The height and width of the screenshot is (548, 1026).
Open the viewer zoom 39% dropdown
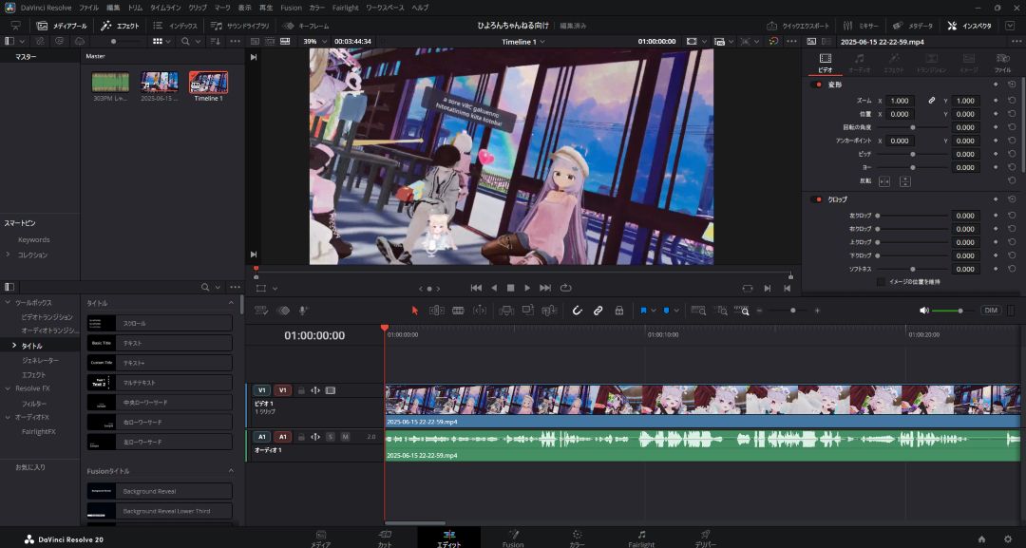point(314,42)
